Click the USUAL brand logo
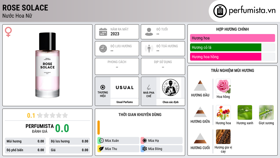Screen dimensions: 280x158 click(125, 88)
